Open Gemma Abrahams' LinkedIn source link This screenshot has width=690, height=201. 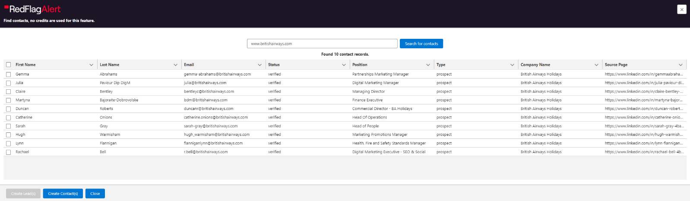pos(644,74)
